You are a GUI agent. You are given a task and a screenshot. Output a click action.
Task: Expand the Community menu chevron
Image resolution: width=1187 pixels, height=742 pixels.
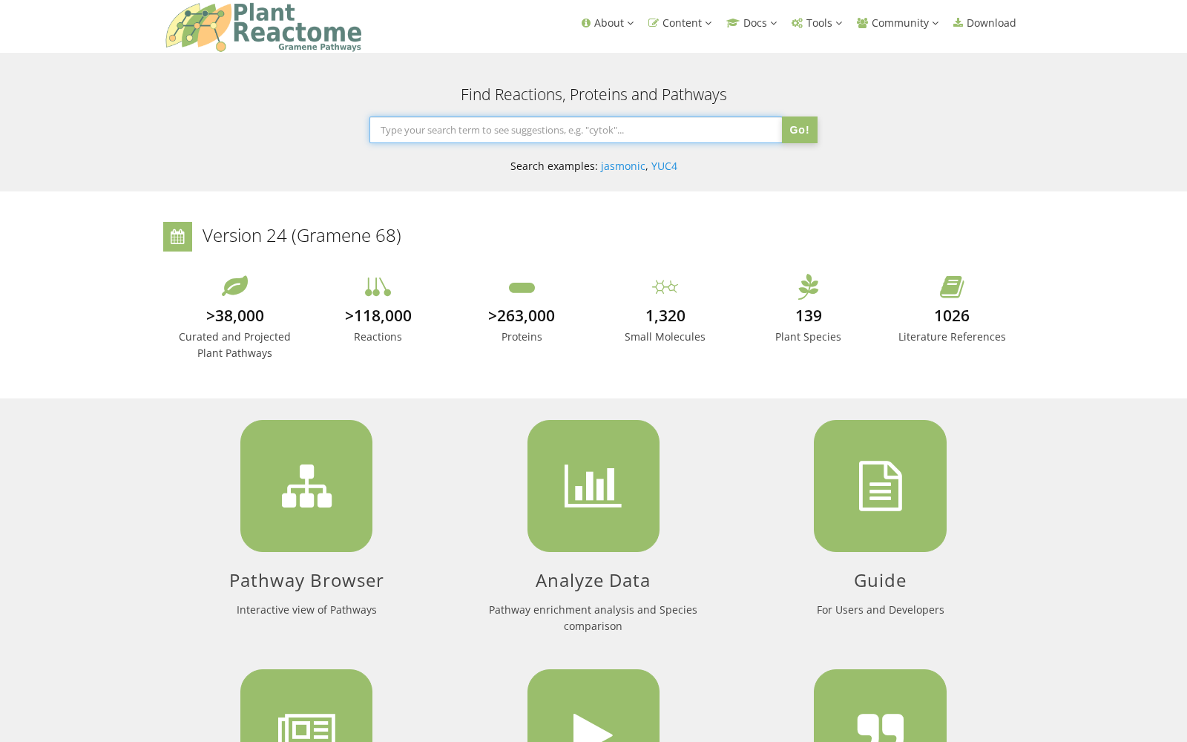[x=936, y=23]
